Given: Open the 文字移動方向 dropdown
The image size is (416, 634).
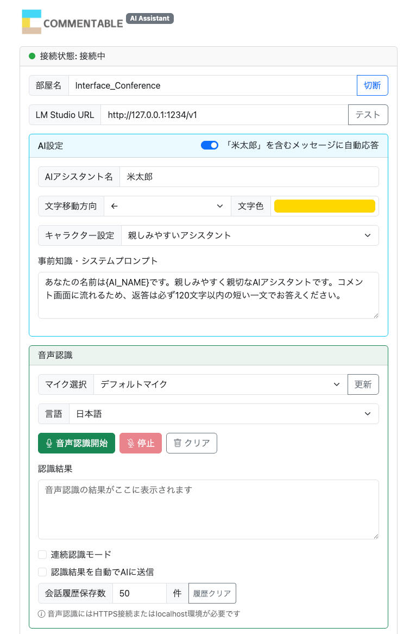Looking at the screenshot, I should pyautogui.click(x=167, y=206).
